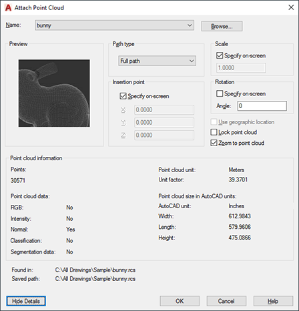Screen dimensions: 299x311
Task: Click the insertion point Z coordinate field
Action: [164, 135]
